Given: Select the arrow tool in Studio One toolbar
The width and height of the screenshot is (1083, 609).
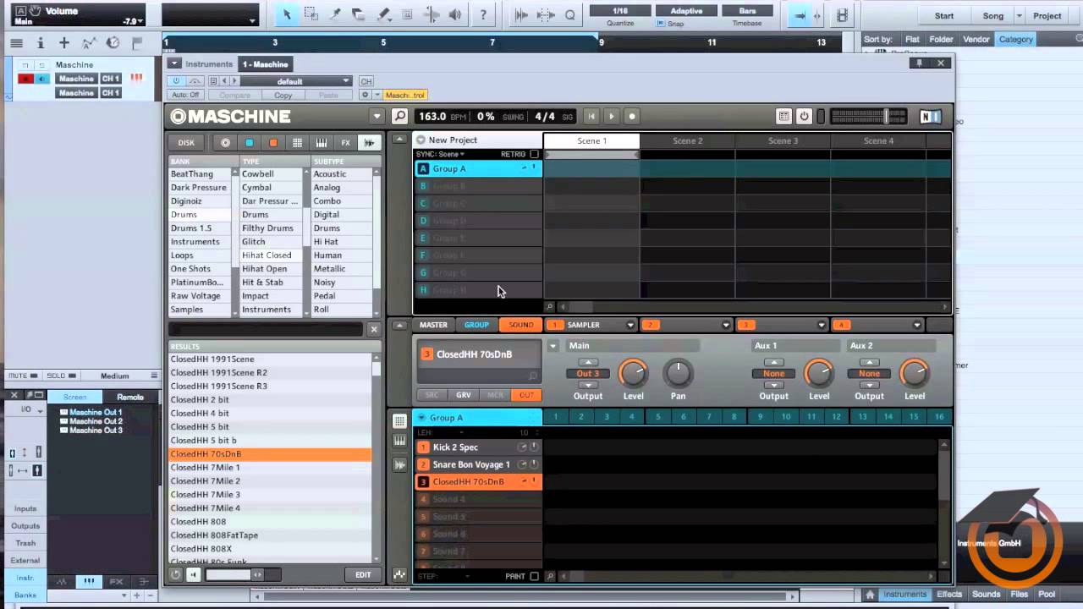Looking at the screenshot, I should pos(287,14).
